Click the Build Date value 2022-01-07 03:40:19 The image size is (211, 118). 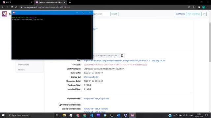pyautogui.click(x=93, y=73)
